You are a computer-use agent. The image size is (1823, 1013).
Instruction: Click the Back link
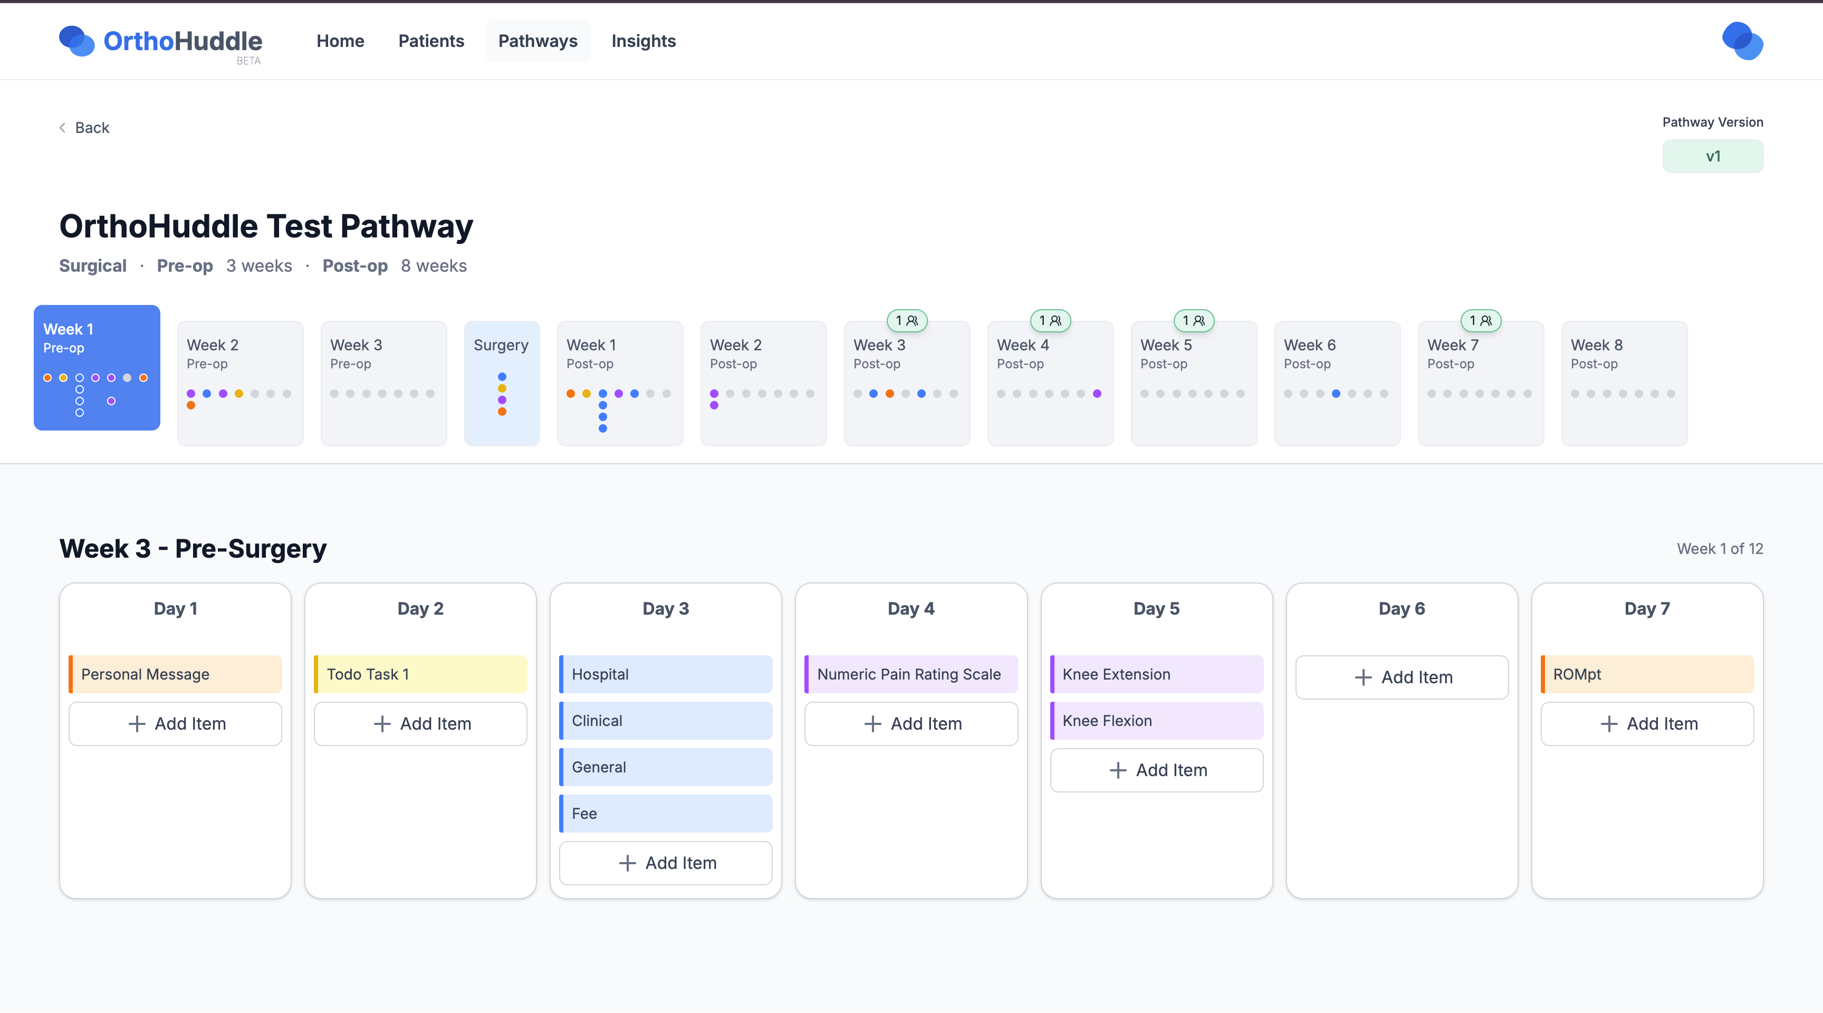92,128
